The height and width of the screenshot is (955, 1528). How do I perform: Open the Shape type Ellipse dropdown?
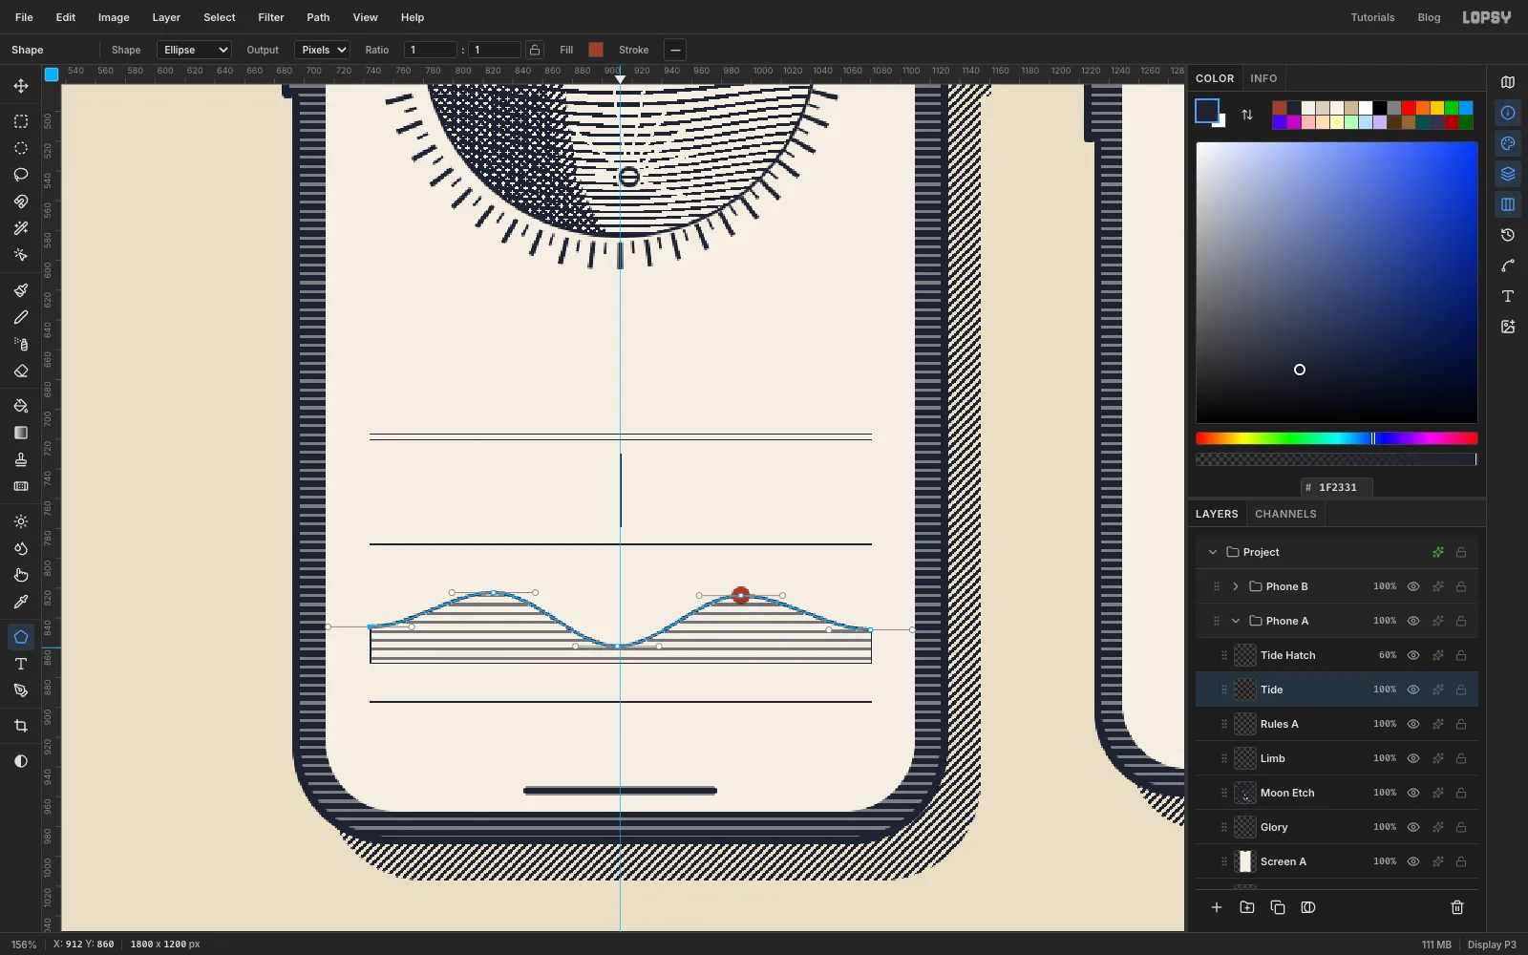tap(194, 50)
